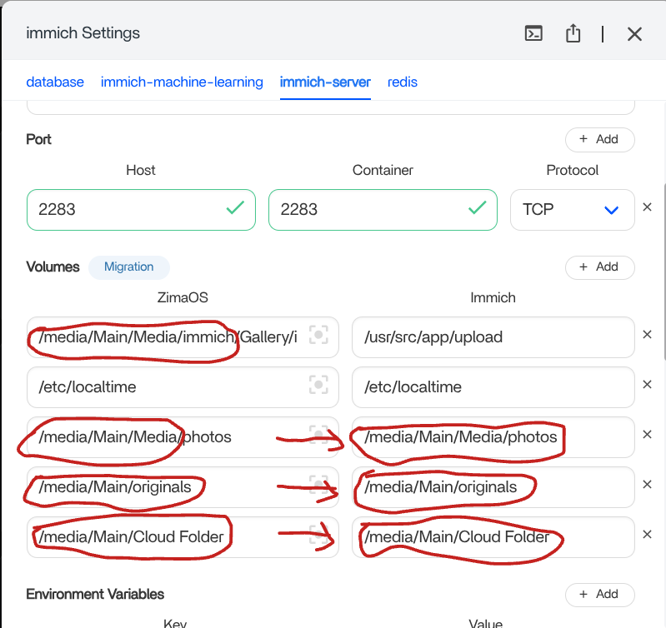
Task: Click the ZimaOS /media/Main/originals host field
Action: 183,487
